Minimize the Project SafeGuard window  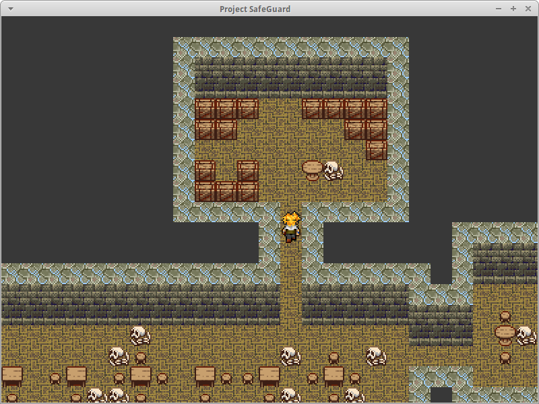coord(499,9)
